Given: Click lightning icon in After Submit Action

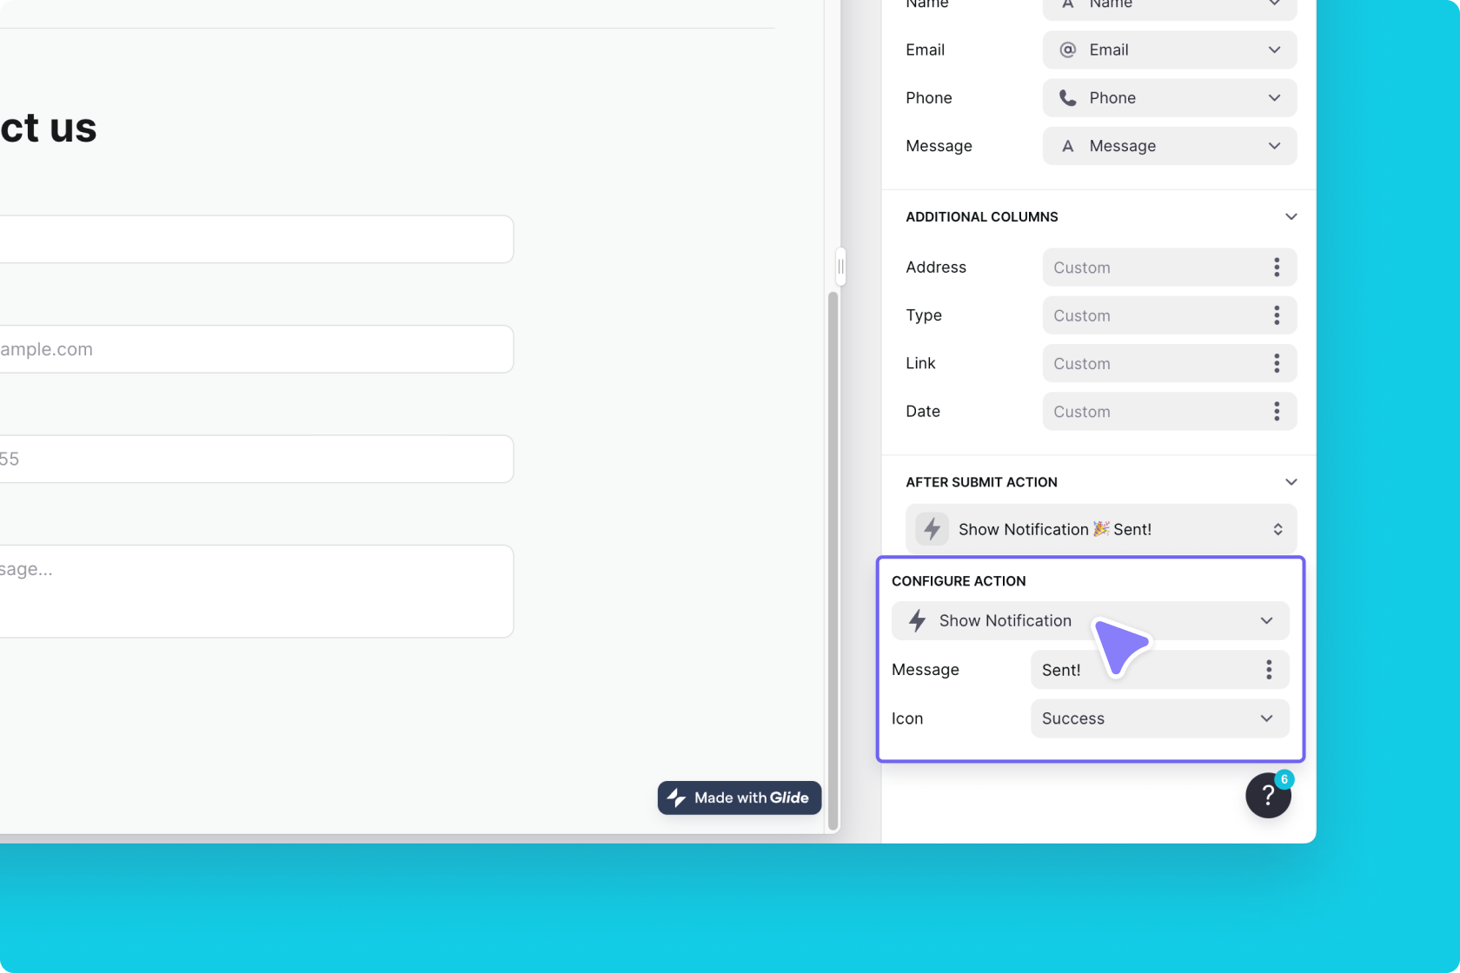Looking at the screenshot, I should click(932, 529).
